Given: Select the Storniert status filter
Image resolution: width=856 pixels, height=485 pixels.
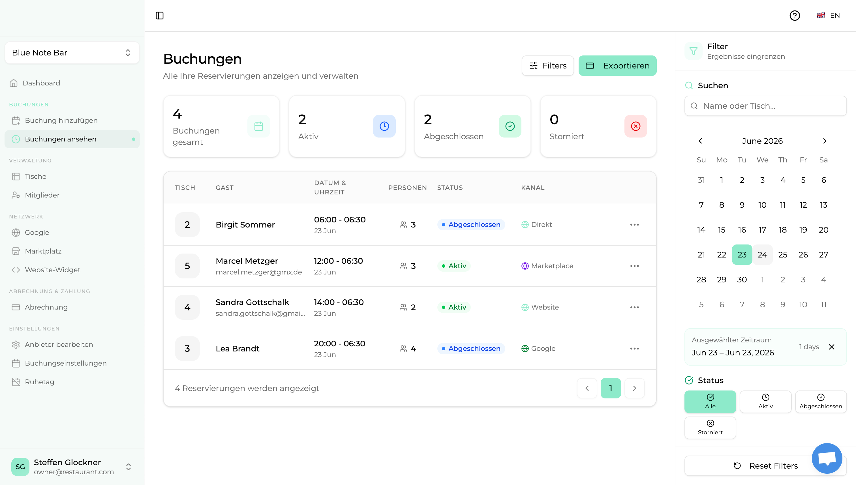Looking at the screenshot, I should [710, 427].
